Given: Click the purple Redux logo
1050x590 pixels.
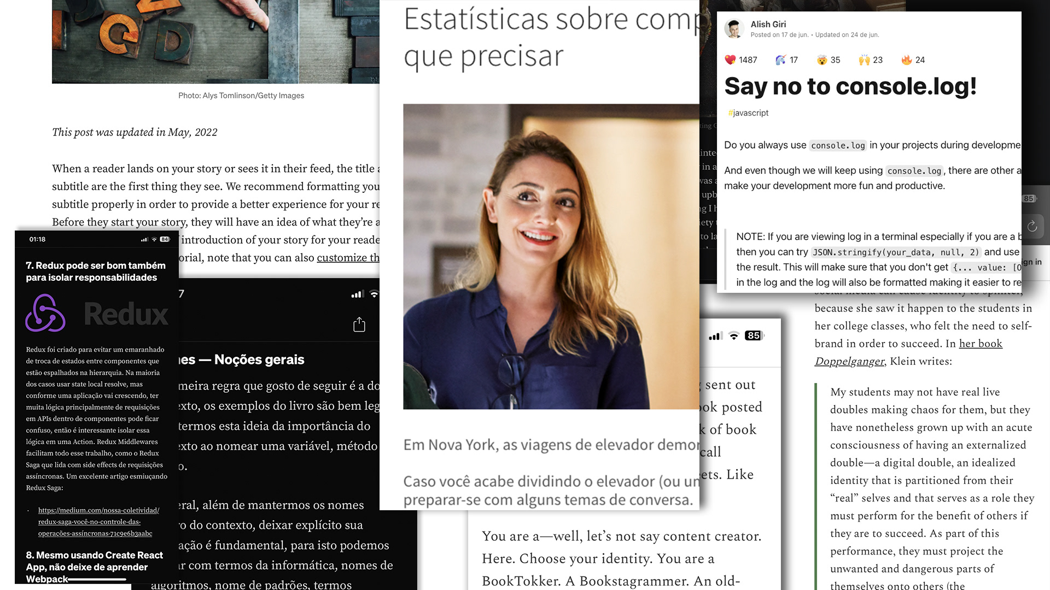Looking at the screenshot, I should 45,314.
